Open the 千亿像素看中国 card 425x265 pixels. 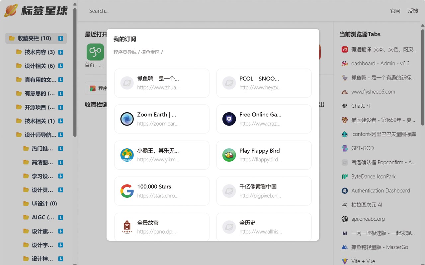tap(264, 191)
